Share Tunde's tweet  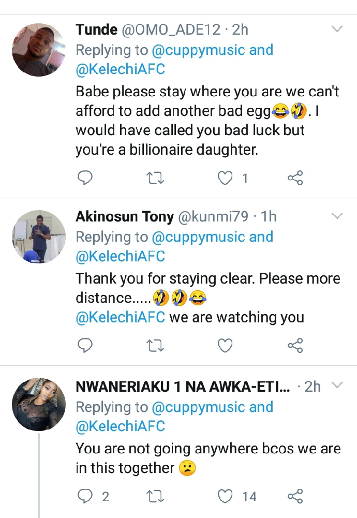pyautogui.click(x=295, y=179)
